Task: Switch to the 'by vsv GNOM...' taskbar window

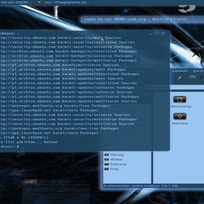Action: point(16,3)
